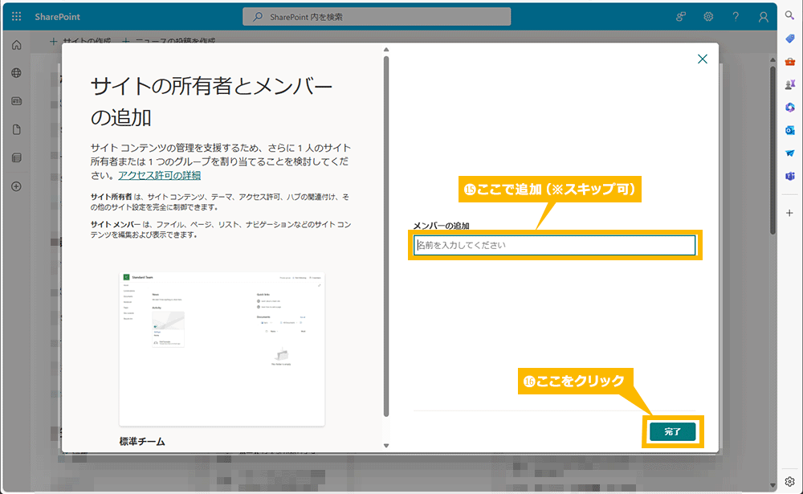
Task: Click the search magnifier icon in search box
Action: point(258,17)
